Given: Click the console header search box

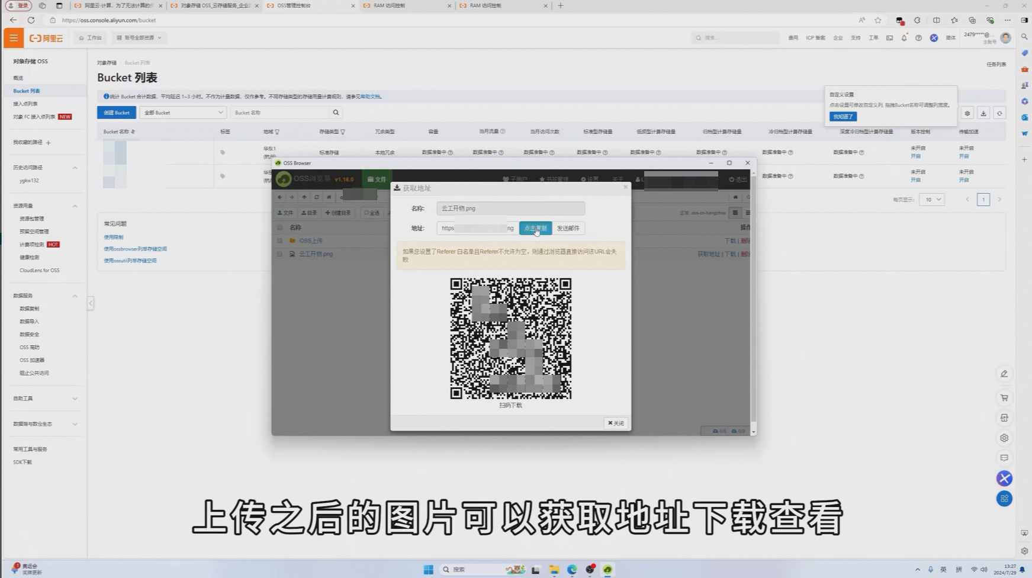Looking at the screenshot, I should click(735, 38).
